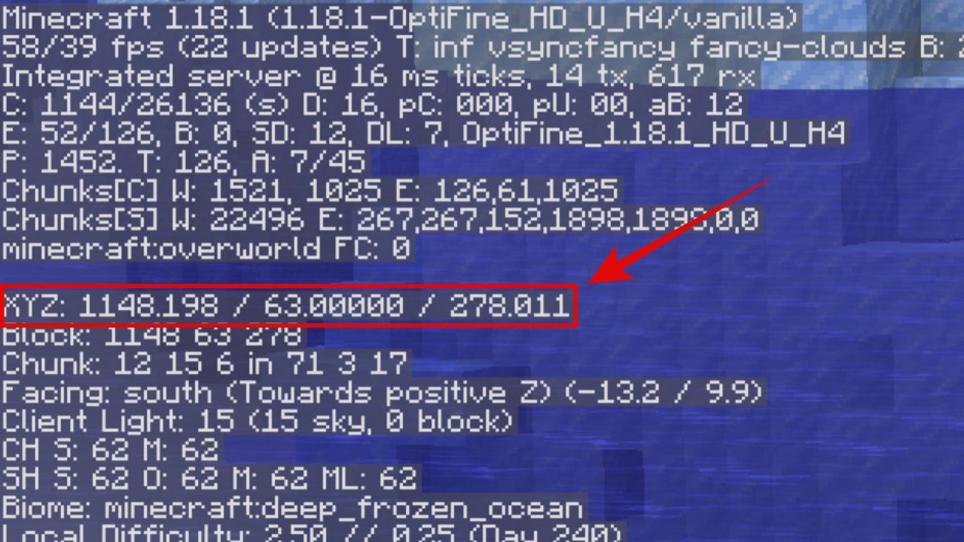Click the C: 1144/26136 chunk line
Image resolution: width=964 pixels, height=542 pixels.
click(x=372, y=105)
